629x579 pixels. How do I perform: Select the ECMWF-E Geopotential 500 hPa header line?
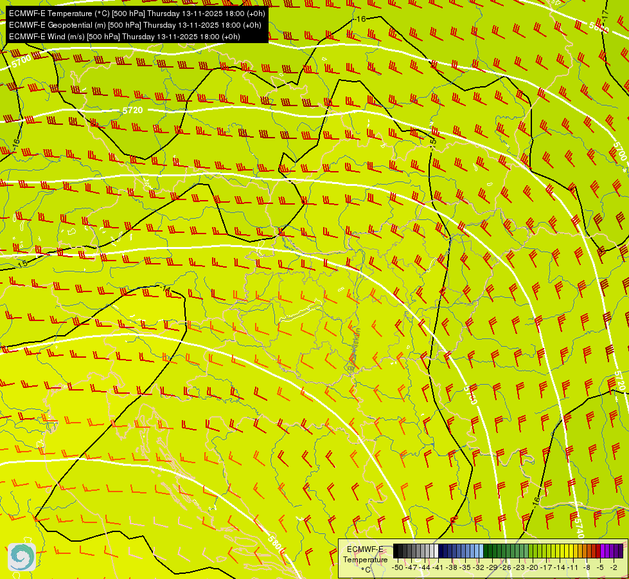tap(135, 25)
